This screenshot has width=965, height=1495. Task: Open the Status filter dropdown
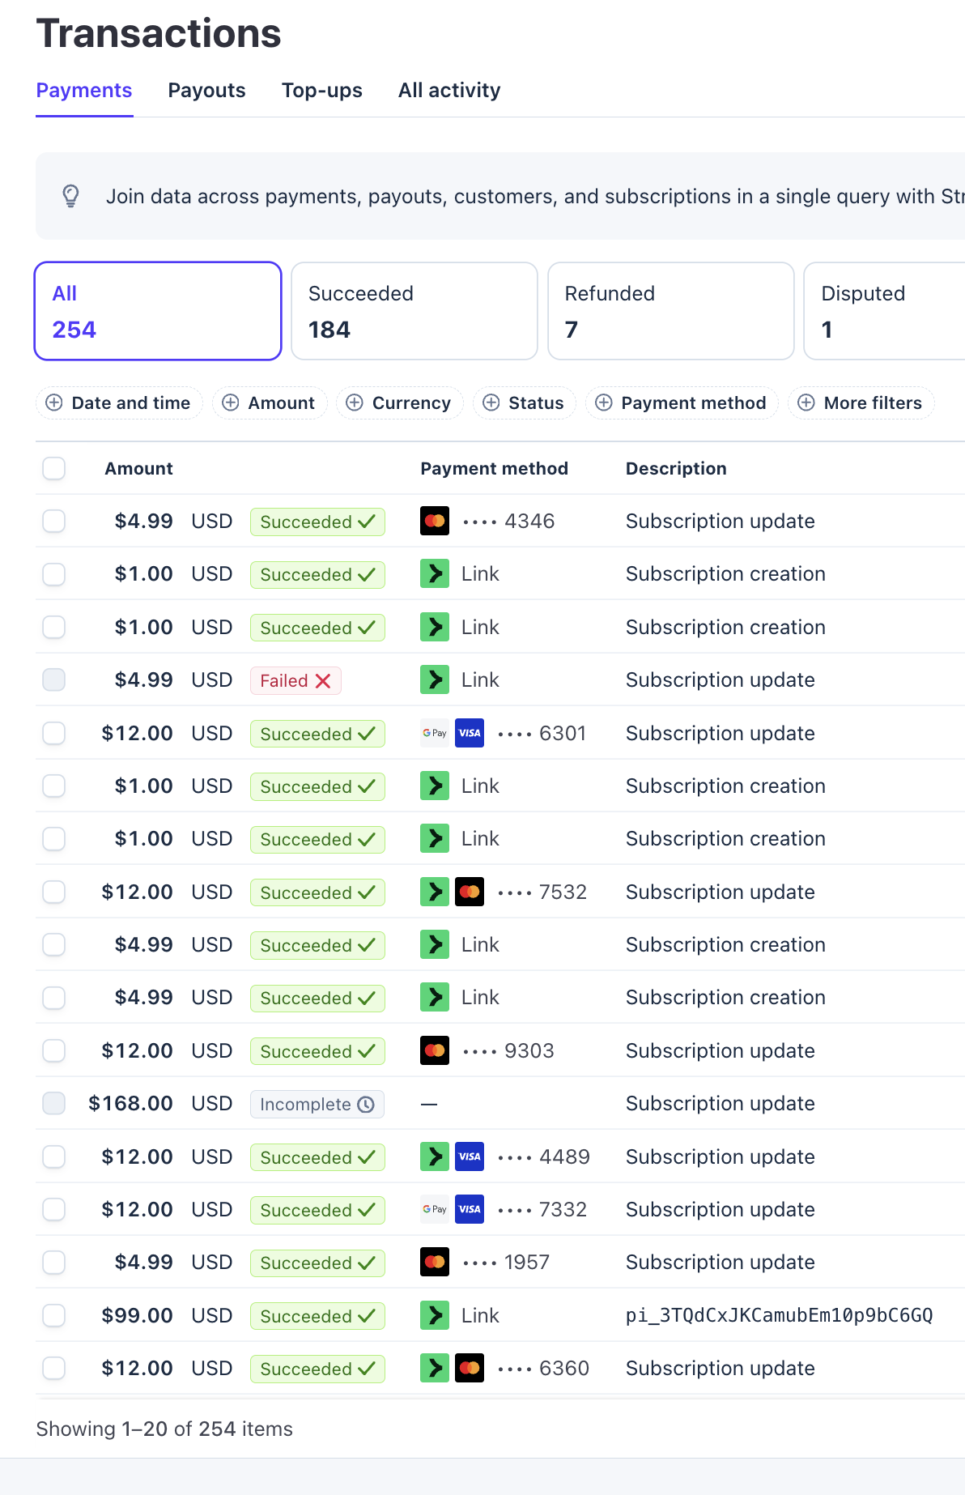(x=525, y=402)
